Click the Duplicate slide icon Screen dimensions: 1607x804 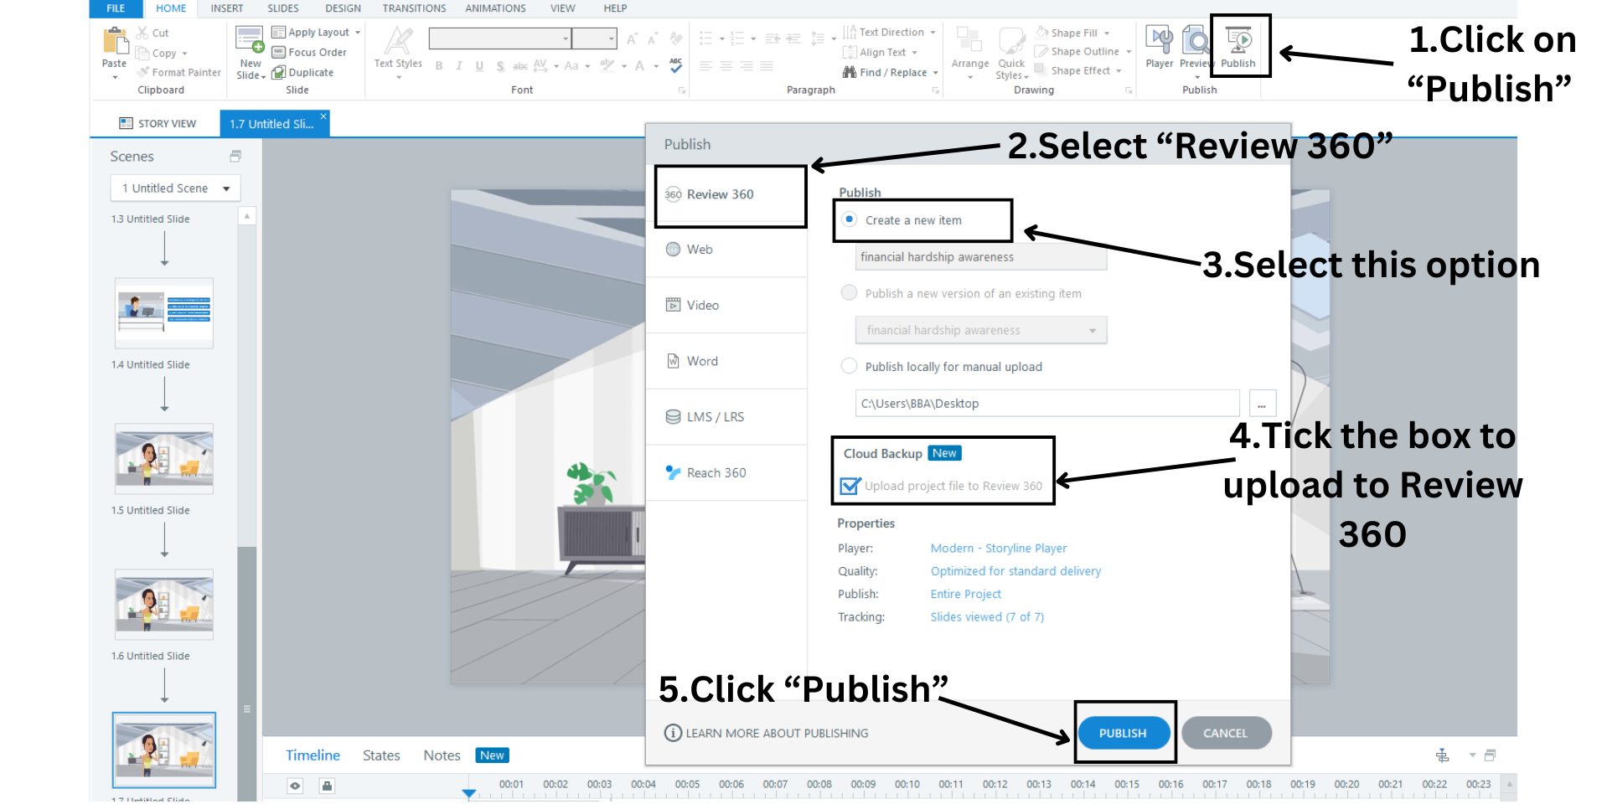tap(279, 72)
